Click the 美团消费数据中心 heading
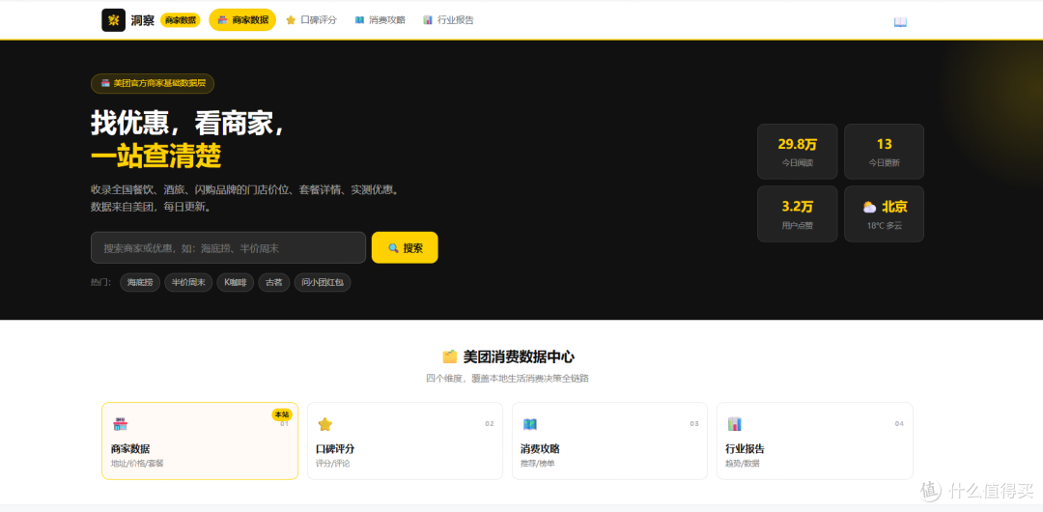The width and height of the screenshot is (1043, 512). (519, 356)
